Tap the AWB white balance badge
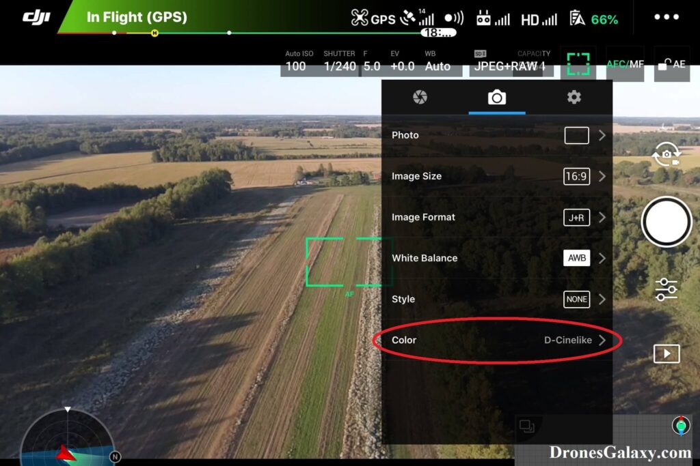Viewport: 700px width, 466px height. [x=576, y=259]
